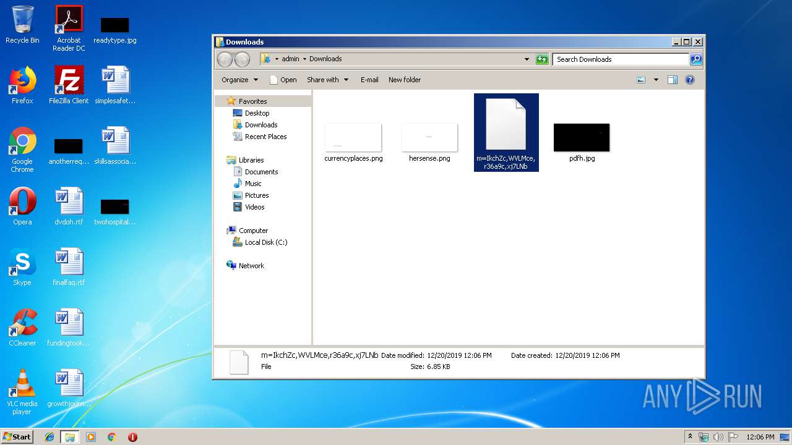Open the Share with menu
The height and width of the screenshot is (445, 792).
328,80
